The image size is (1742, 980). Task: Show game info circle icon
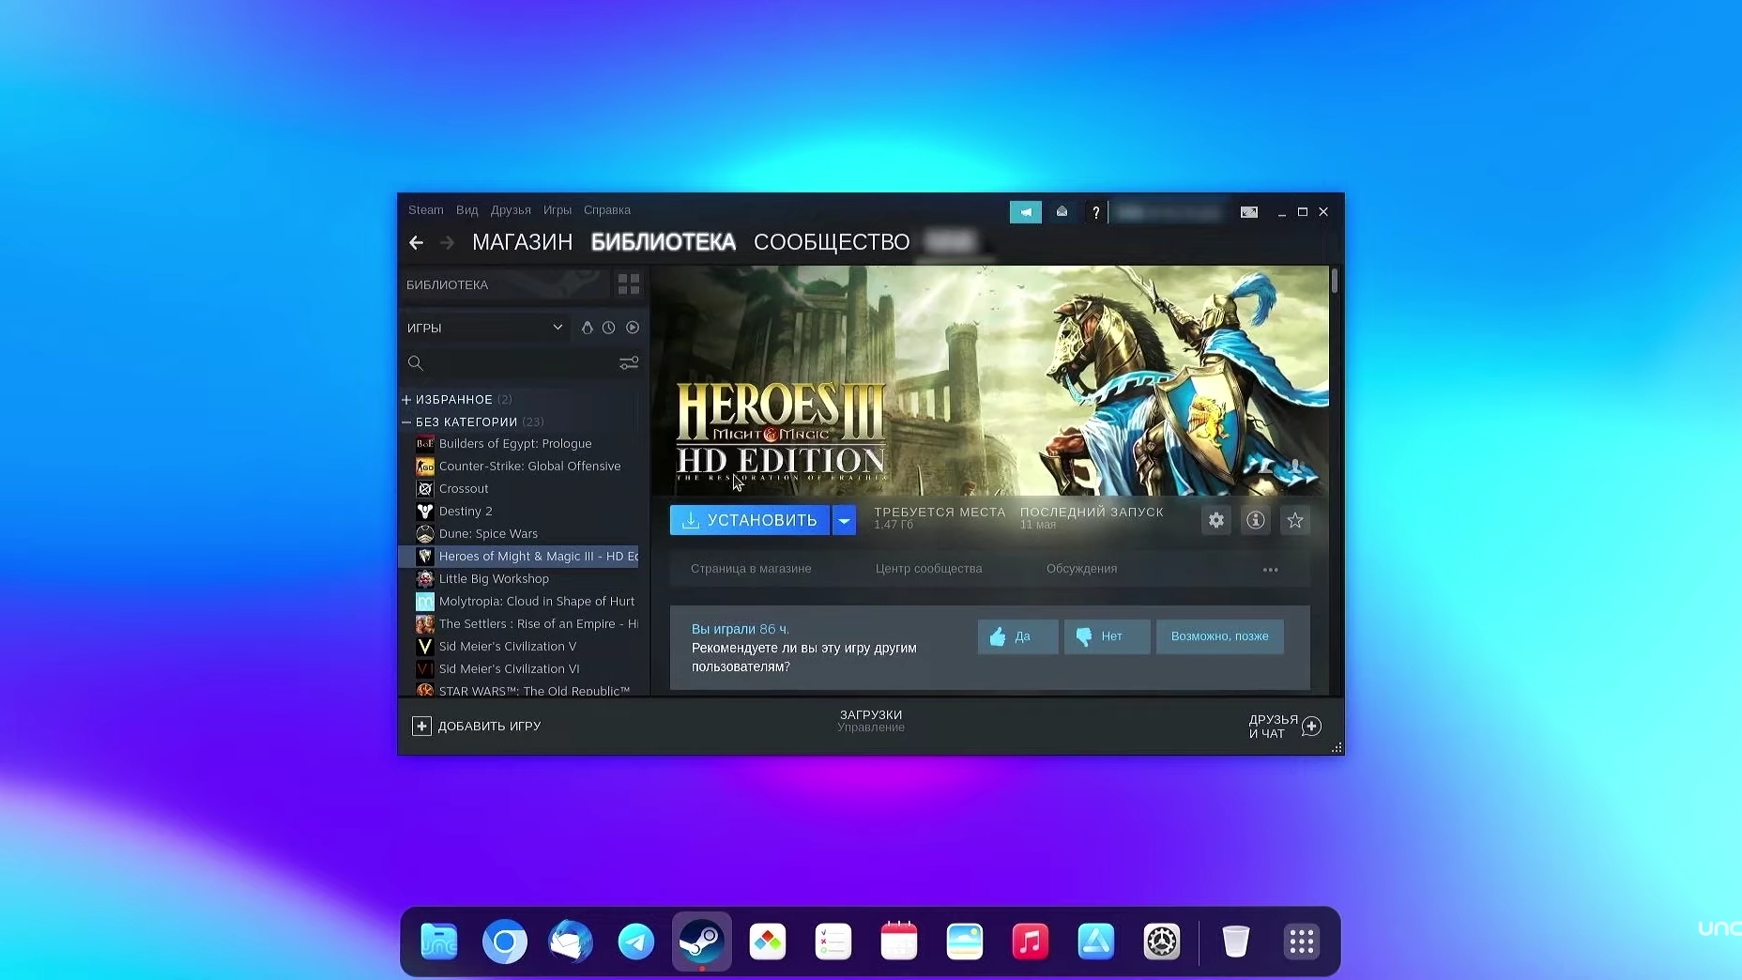(1256, 520)
